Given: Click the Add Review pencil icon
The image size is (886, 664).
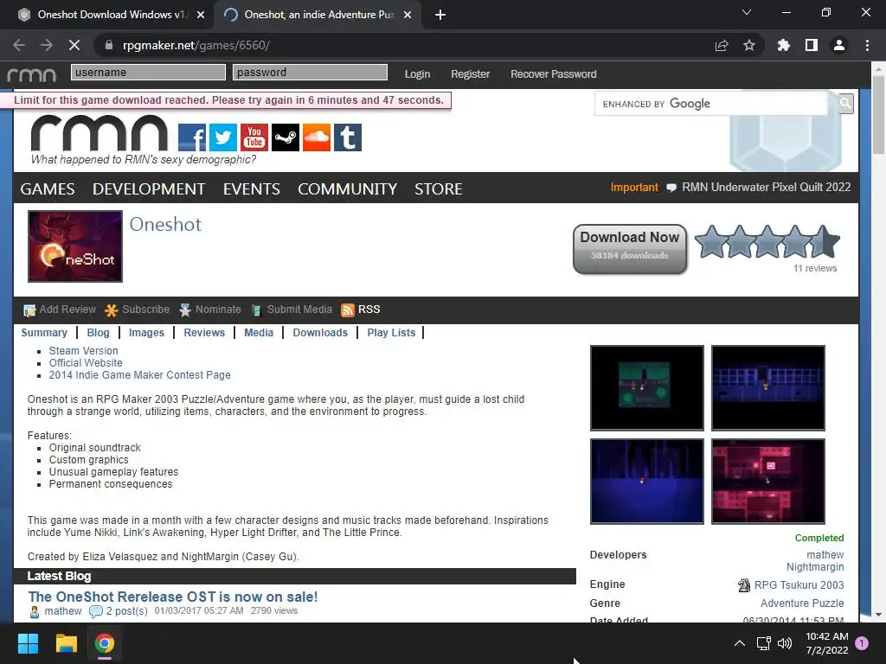Looking at the screenshot, I should (x=29, y=310).
